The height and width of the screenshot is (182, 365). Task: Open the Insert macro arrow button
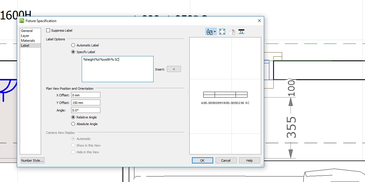click(174, 69)
